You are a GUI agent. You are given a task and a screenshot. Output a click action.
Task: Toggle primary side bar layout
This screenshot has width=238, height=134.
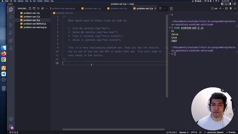point(222,4)
